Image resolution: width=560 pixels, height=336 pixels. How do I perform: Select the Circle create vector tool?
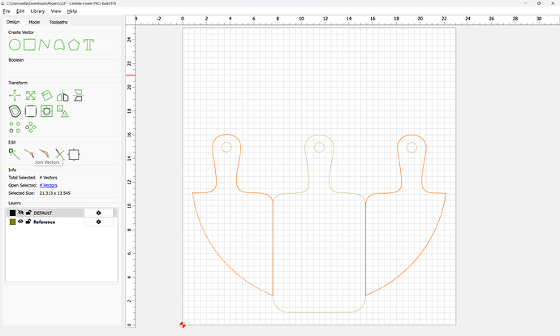(x=15, y=45)
